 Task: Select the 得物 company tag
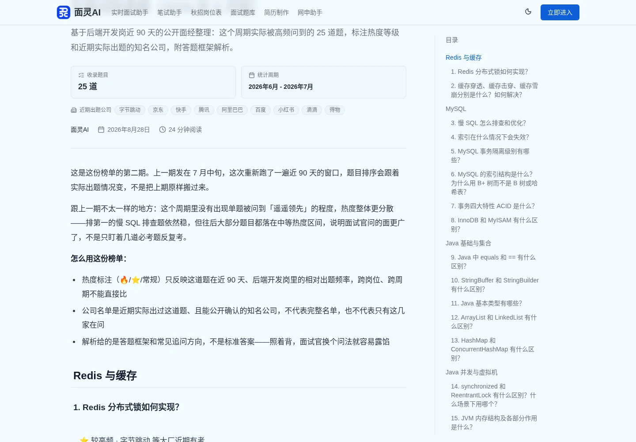coord(335,110)
